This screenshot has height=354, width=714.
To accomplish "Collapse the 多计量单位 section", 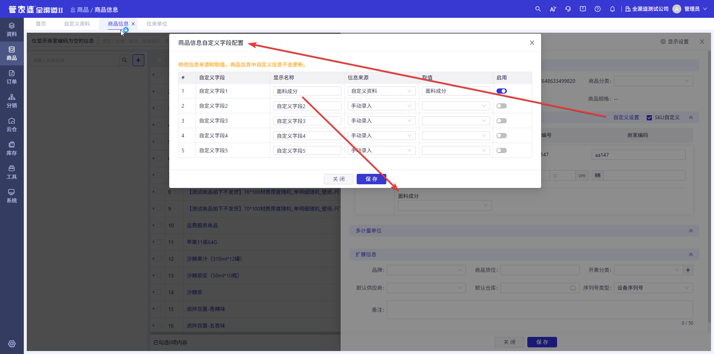I will coord(691,231).
